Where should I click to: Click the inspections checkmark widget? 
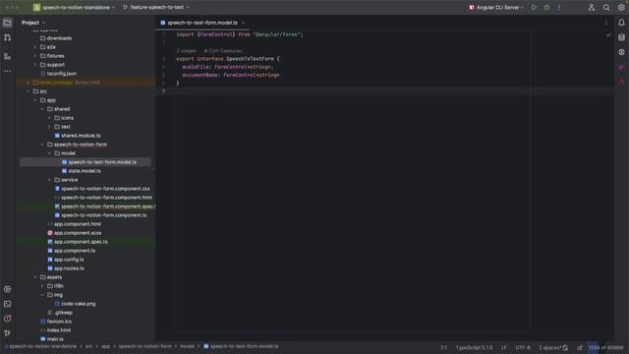pyautogui.click(x=608, y=35)
